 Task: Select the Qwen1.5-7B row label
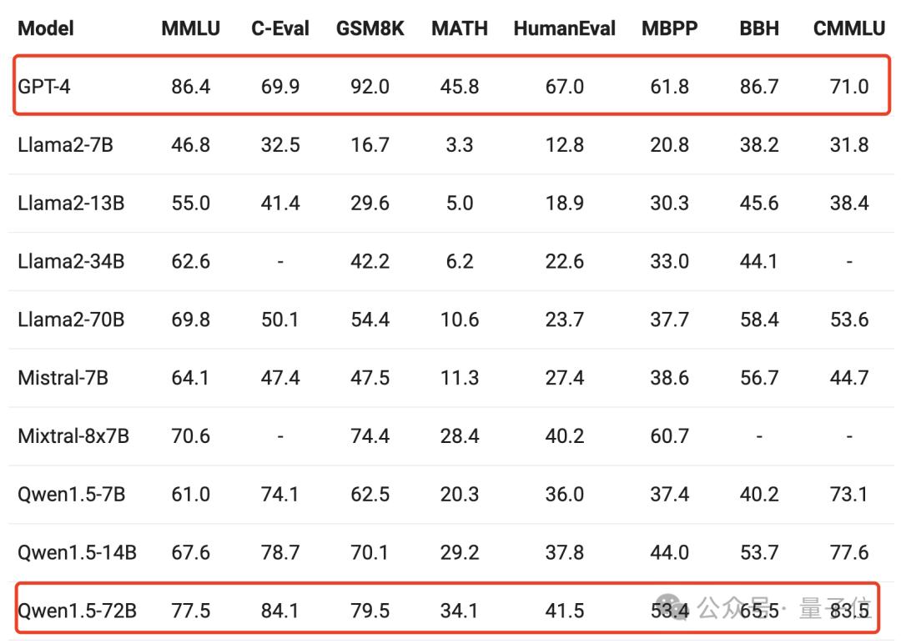click(x=71, y=494)
